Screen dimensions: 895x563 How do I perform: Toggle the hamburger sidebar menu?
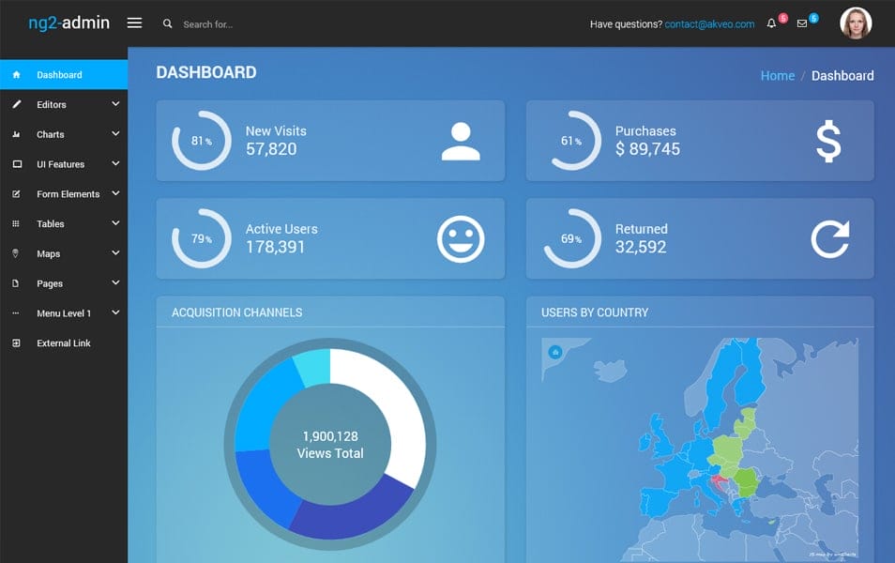tap(134, 23)
